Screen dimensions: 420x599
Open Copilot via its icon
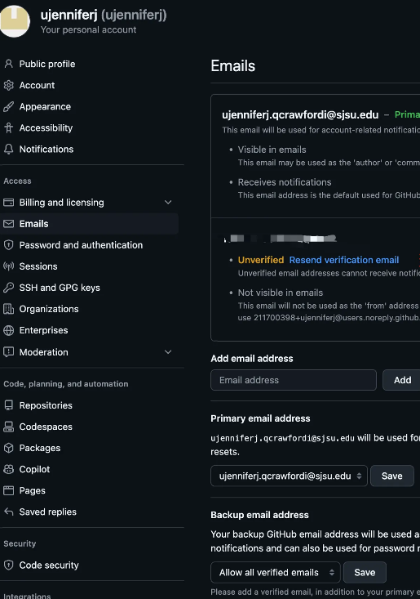[8, 469]
